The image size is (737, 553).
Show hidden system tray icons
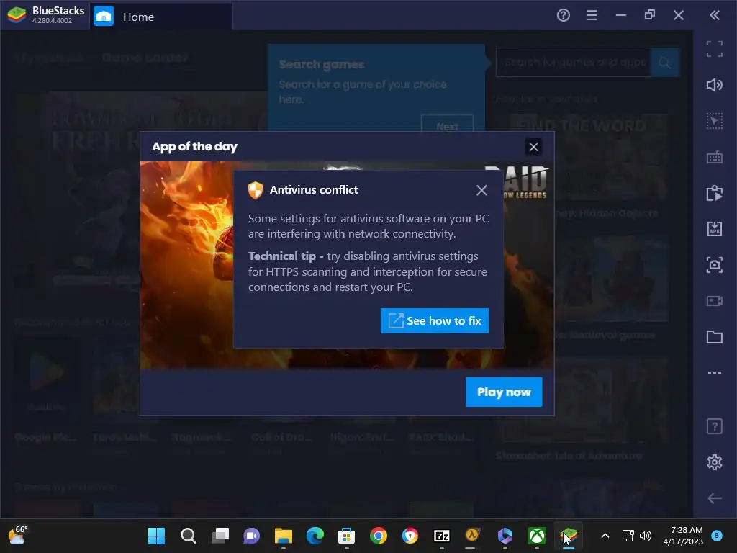tap(605, 536)
